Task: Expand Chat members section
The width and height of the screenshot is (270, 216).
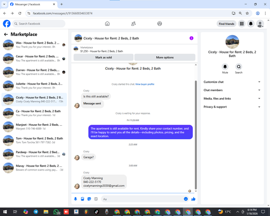Action: pos(232,90)
